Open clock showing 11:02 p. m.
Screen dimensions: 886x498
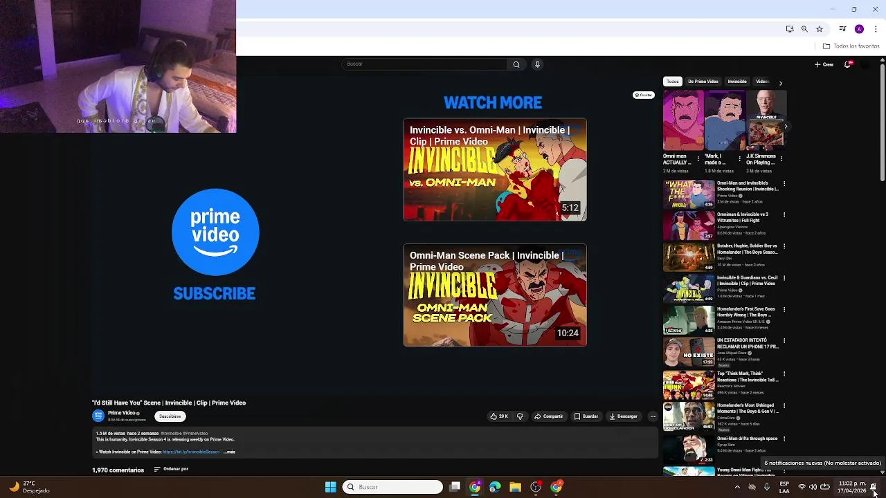pyautogui.click(x=852, y=487)
